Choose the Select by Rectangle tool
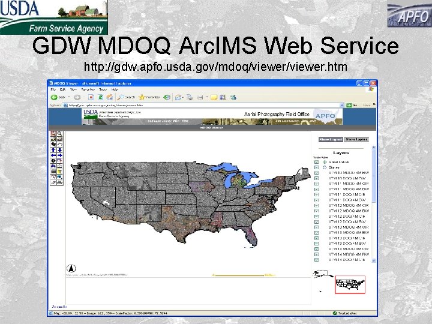The width and height of the screenshot is (432, 324). (53, 177)
